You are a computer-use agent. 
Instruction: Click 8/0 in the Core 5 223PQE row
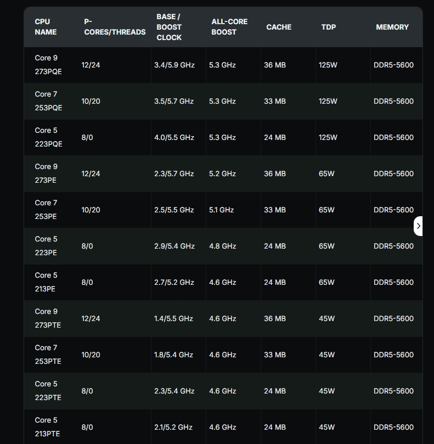[x=87, y=138]
